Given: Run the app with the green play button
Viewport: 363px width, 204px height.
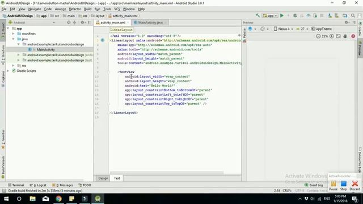Looking at the screenshot, I should pos(282,15).
